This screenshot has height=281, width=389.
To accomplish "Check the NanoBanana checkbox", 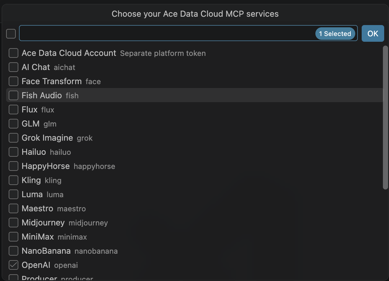I will [x=13, y=251].
